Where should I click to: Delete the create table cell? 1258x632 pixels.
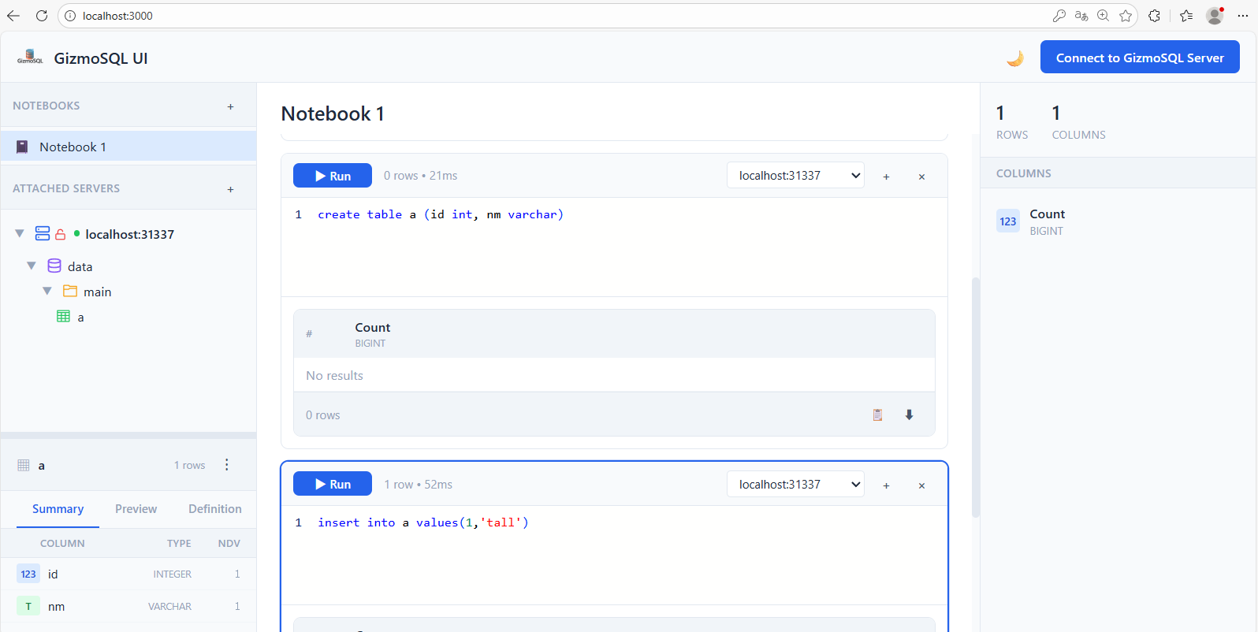[x=921, y=177]
